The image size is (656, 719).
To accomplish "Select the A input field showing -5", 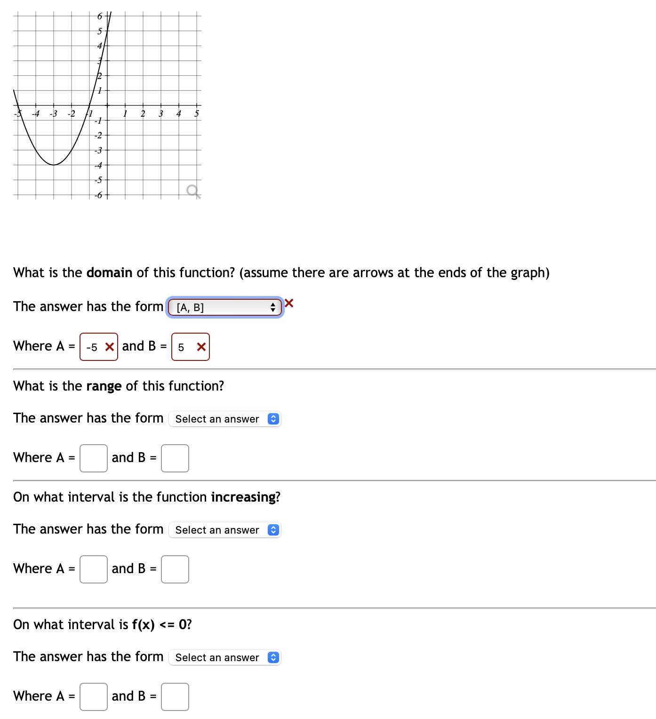I will coord(93,347).
